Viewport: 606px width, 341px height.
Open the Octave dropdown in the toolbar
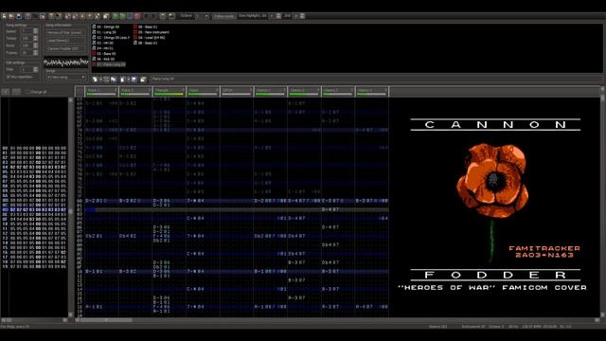point(202,16)
